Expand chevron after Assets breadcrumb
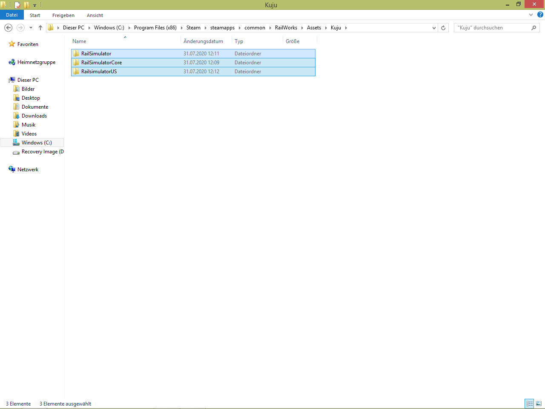This screenshot has height=409, width=545. click(x=326, y=28)
